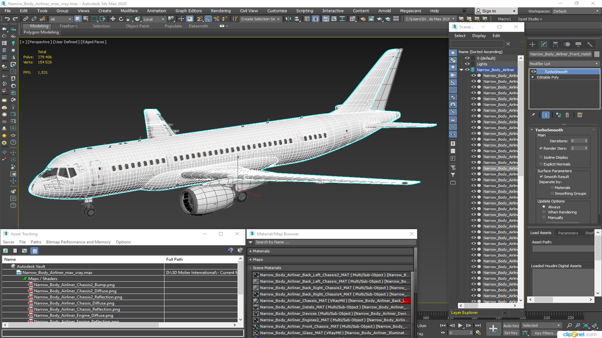Click the Auto Key button
This screenshot has height=338, width=602.
point(511,325)
